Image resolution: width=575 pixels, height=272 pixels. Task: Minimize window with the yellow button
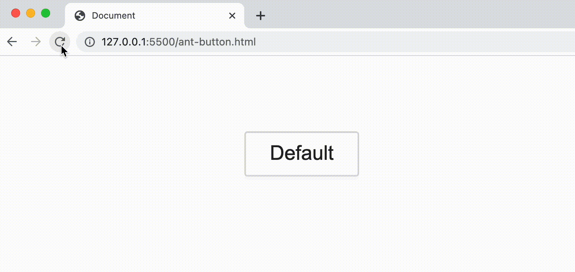click(x=31, y=13)
